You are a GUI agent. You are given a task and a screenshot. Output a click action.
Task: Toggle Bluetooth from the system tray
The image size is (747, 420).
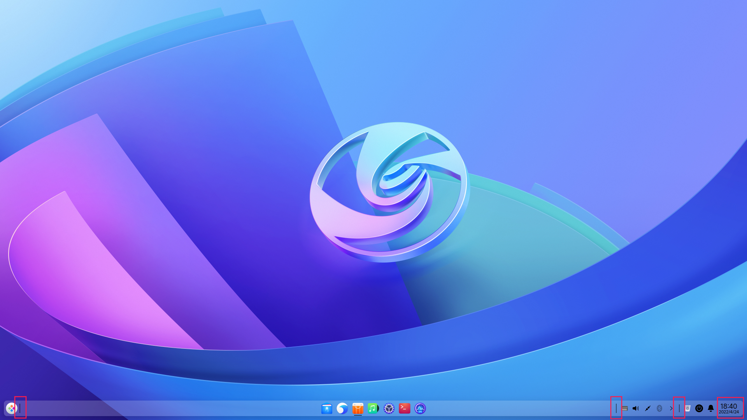point(658,408)
